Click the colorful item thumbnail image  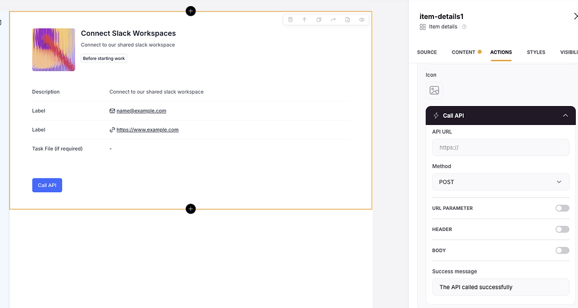tap(54, 50)
